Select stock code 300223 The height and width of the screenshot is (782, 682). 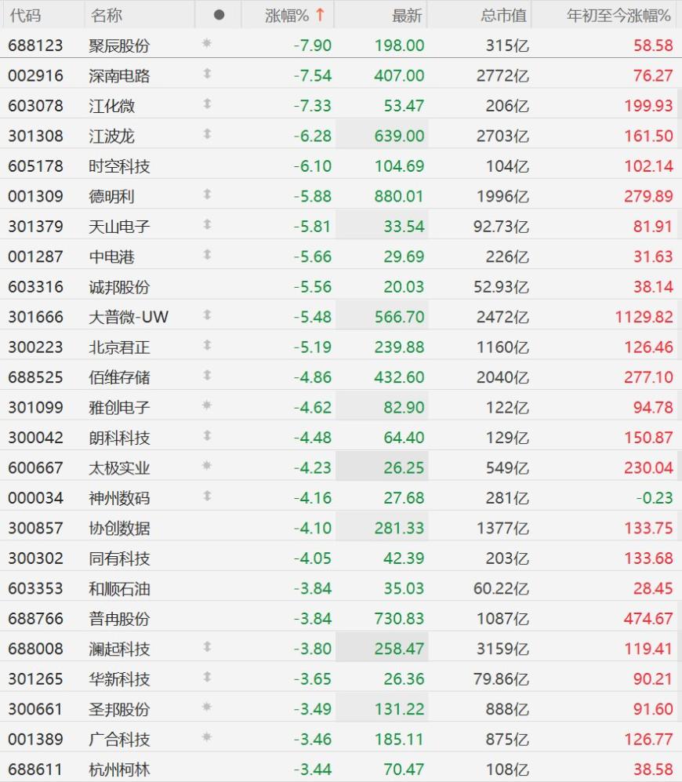pos(35,347)
